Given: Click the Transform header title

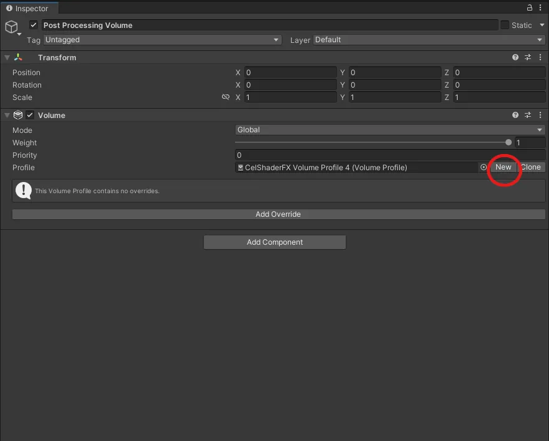Looking at the screenshot, I should pyautogui.click(x=57, y=58).
